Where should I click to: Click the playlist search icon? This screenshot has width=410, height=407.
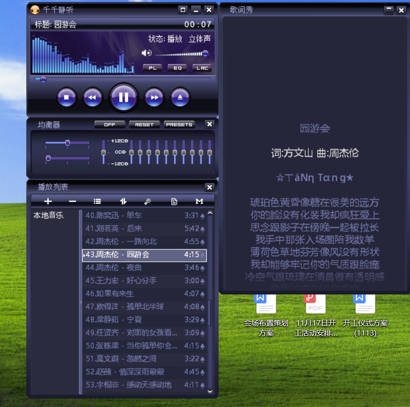pyautogui.click(x=147, y=202)
